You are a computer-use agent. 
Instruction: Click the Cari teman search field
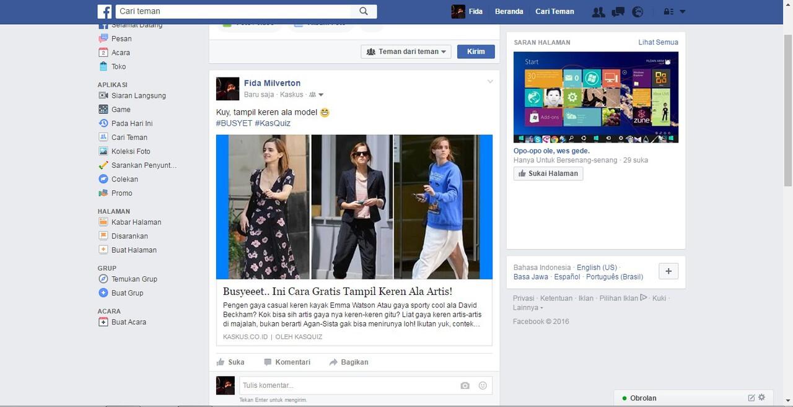tap(233, 11)
